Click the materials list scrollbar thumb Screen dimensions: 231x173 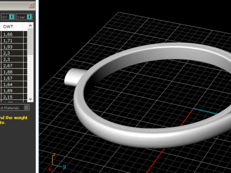30,42
